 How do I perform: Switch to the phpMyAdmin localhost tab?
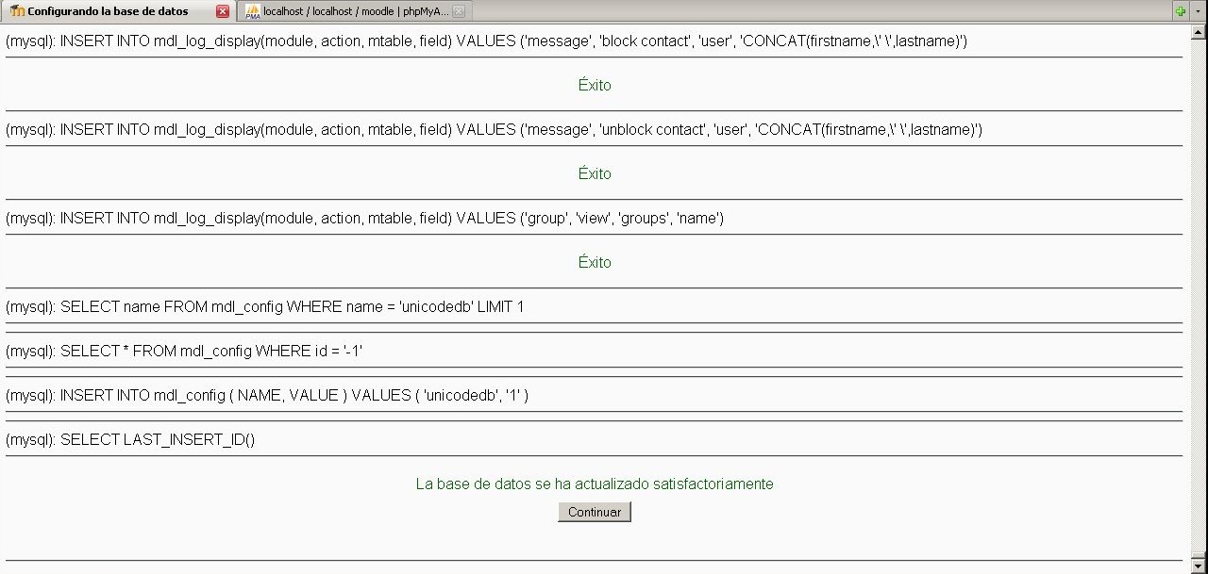coord(355,11)
